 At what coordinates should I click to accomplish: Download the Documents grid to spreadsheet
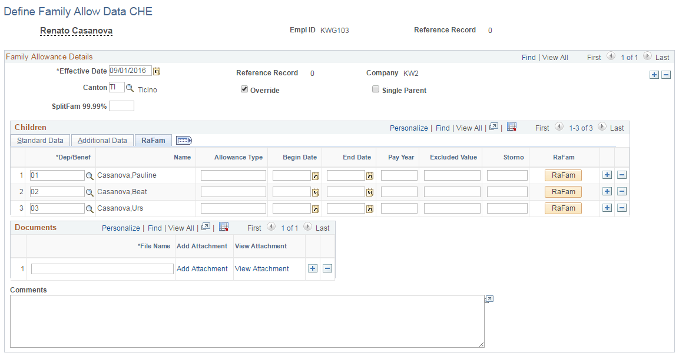[224, 227]
